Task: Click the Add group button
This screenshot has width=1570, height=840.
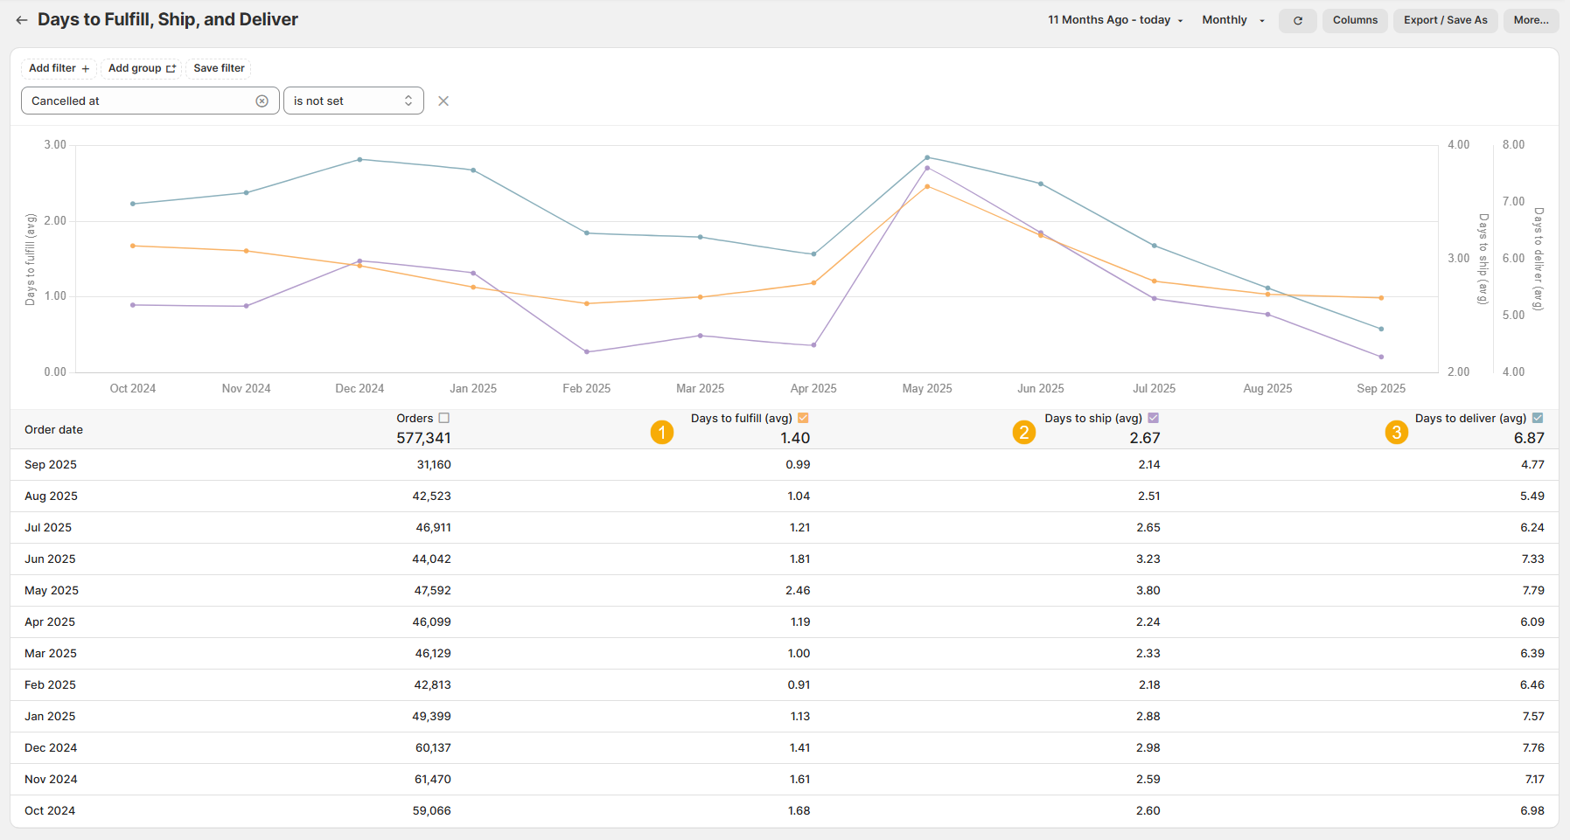Action: click(x=142, y=68)
